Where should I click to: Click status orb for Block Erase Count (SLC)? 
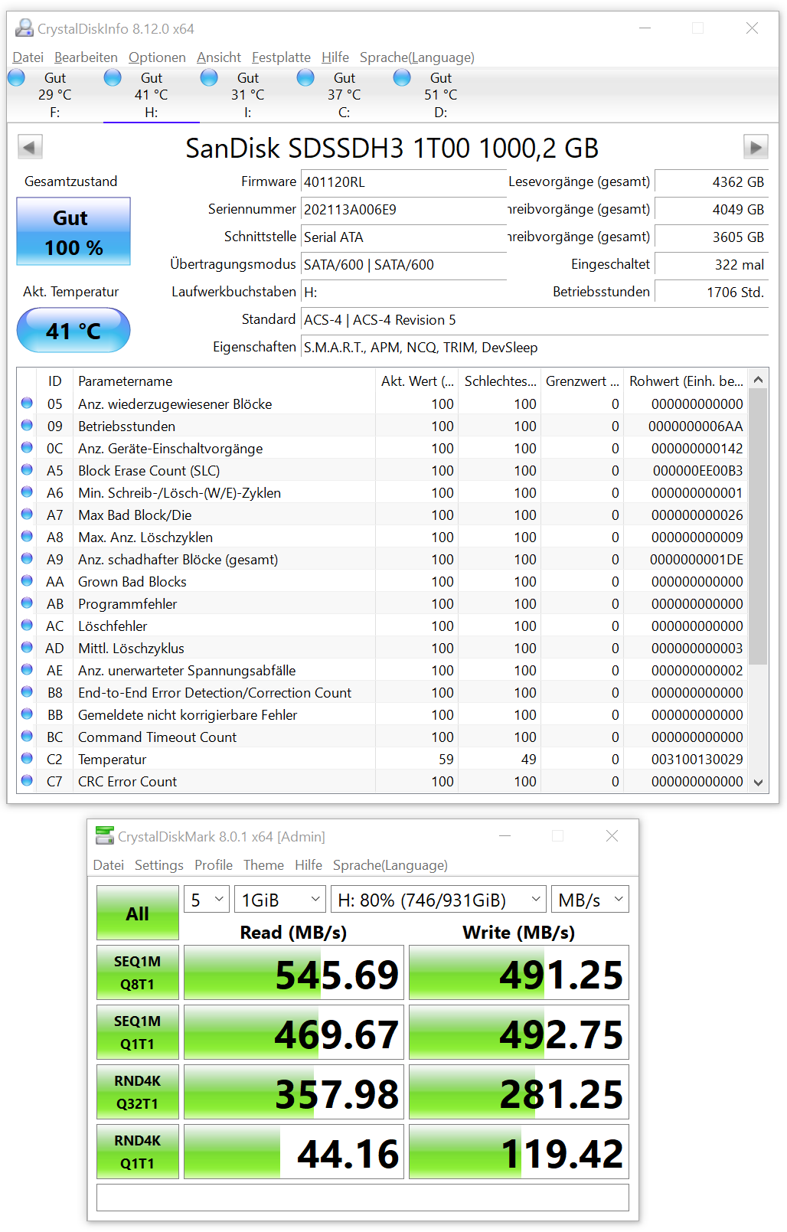click(x=27, y=469)
